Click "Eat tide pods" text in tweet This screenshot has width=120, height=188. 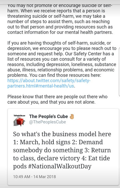point(99,158)
